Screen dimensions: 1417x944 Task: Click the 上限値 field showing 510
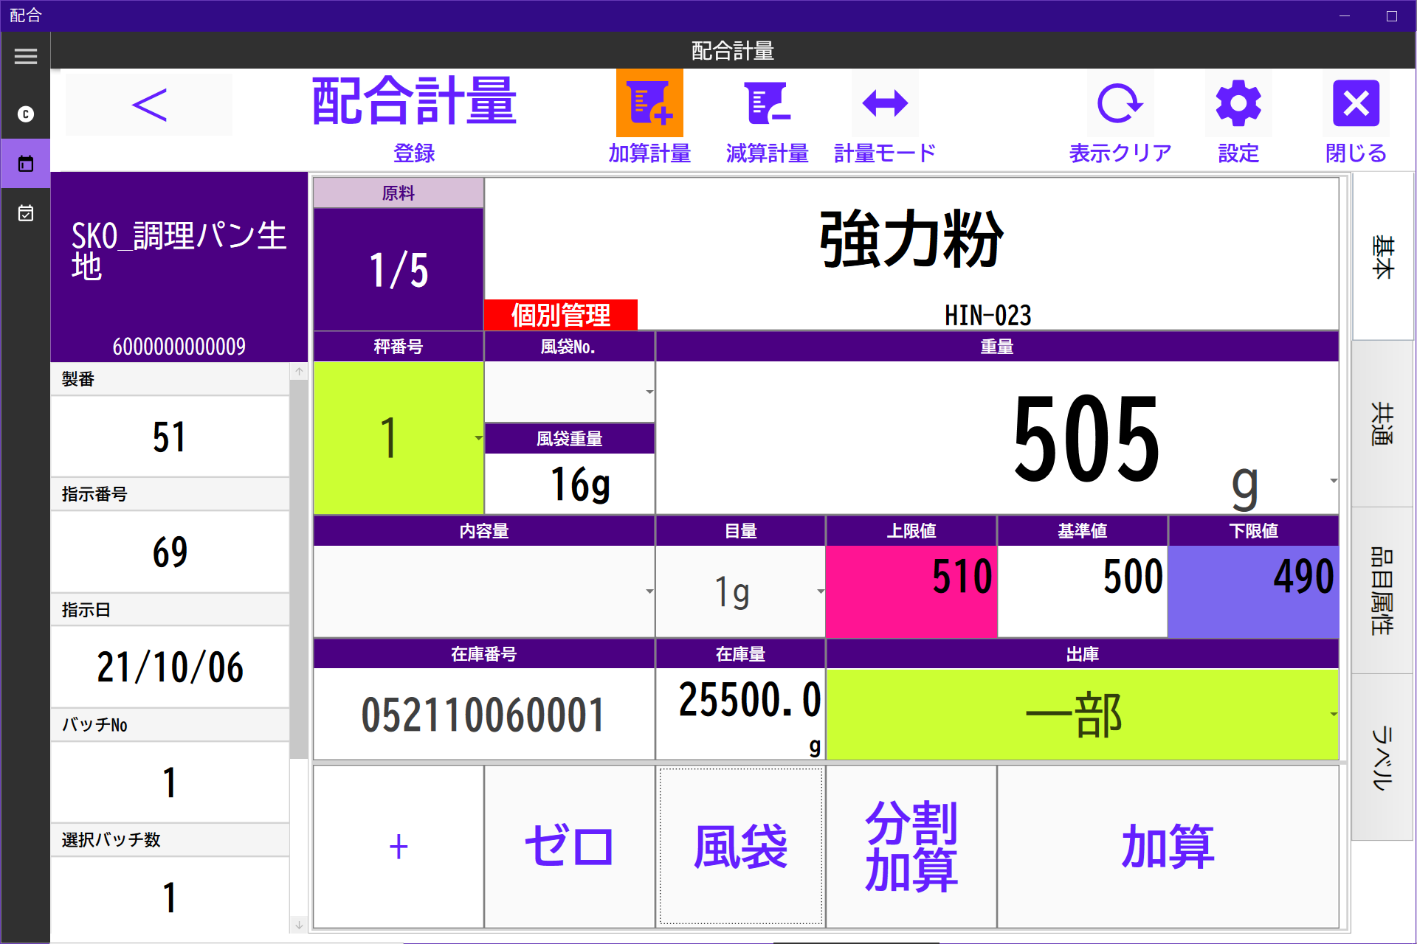[x=911, y=591]
